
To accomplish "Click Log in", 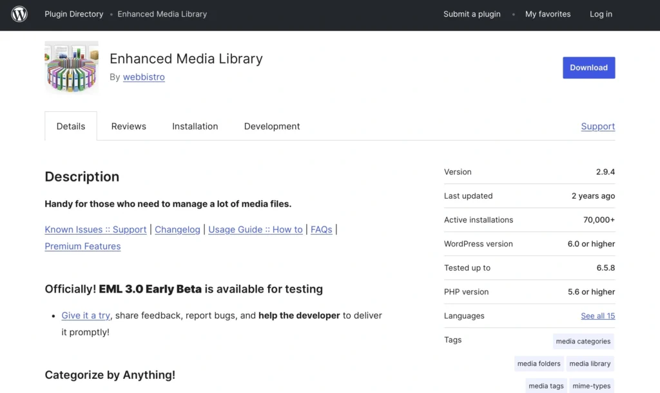I will [x=601, y=14].
